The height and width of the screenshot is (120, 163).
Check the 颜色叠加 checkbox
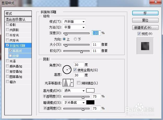[7, 66]
